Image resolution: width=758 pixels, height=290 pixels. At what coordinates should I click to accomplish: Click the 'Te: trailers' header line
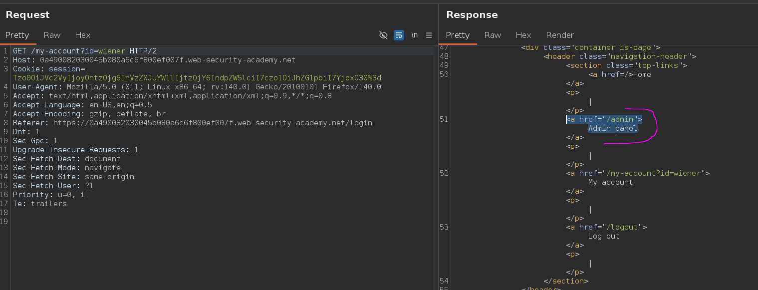39,204
